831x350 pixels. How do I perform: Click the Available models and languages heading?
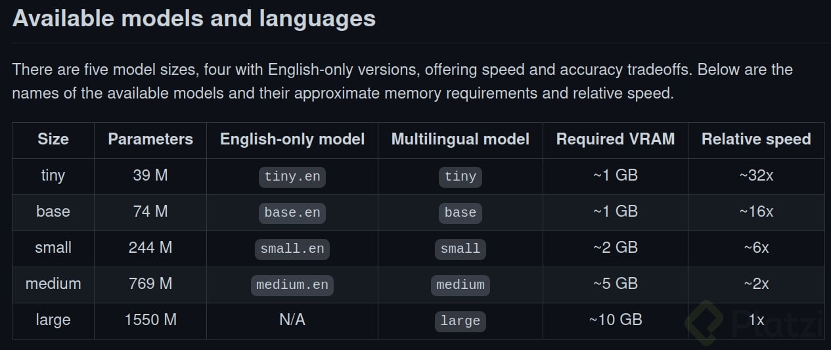pos(194,18)
